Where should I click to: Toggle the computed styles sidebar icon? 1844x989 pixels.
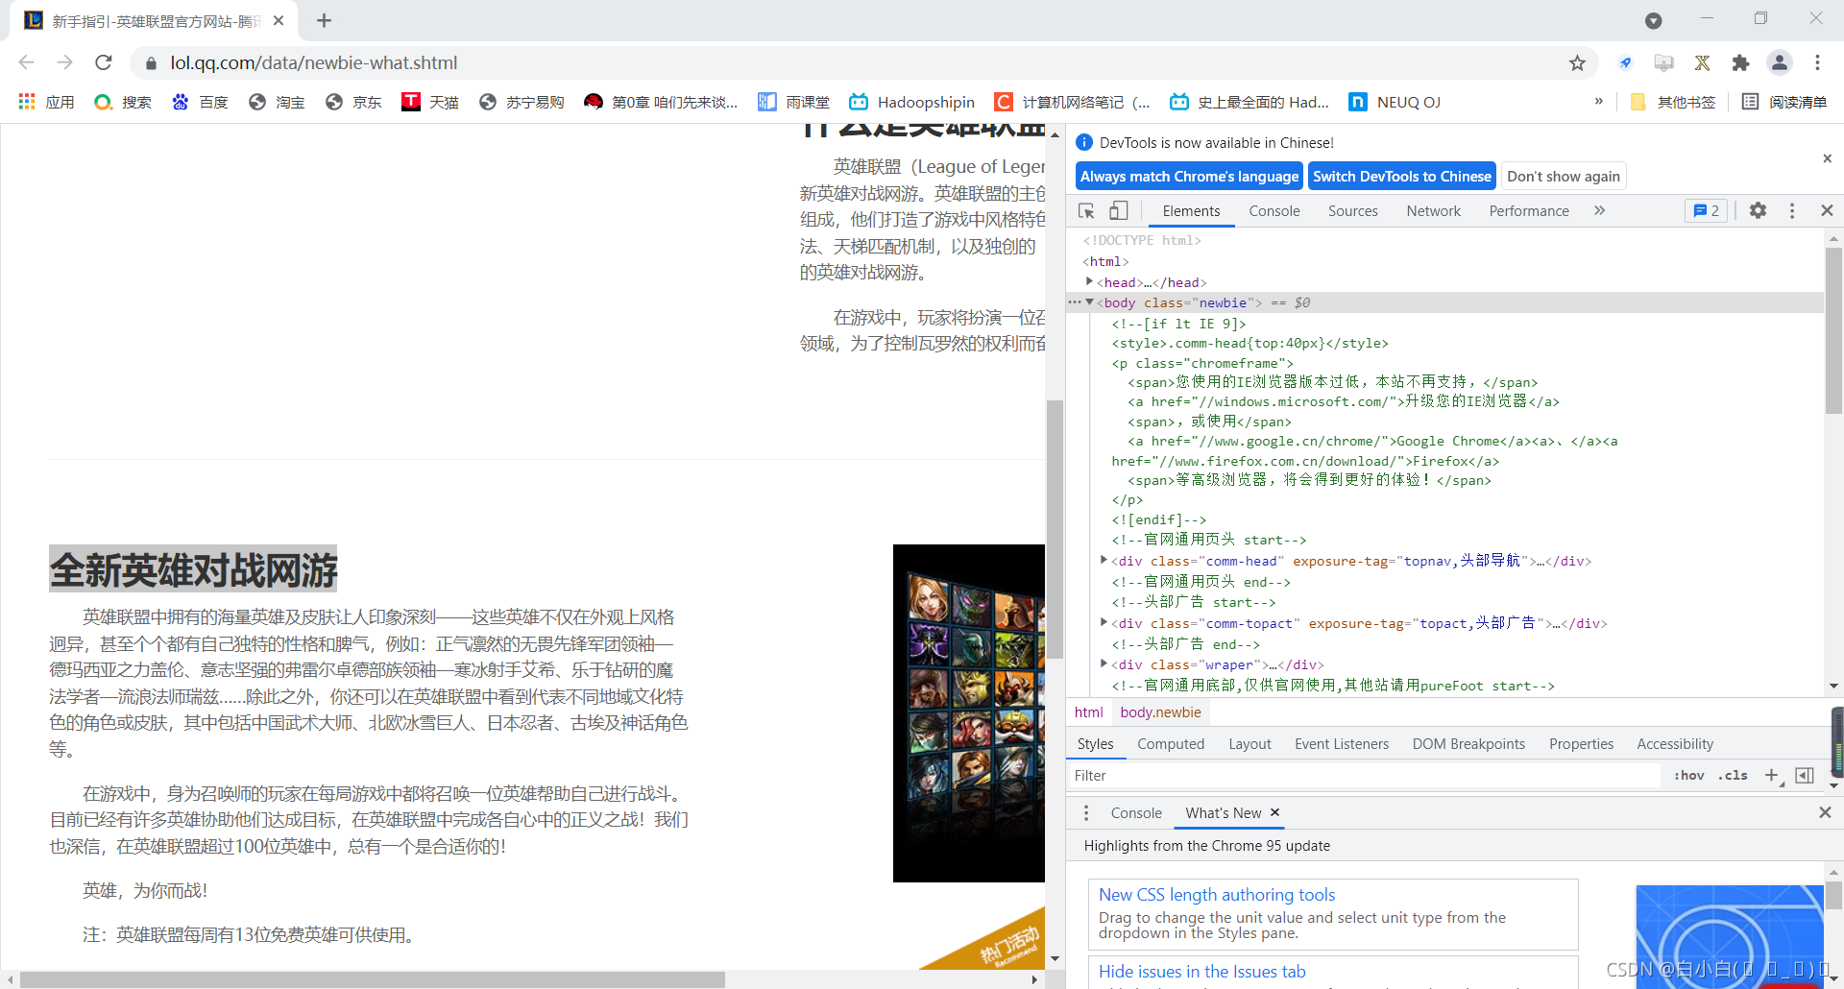[x=1805, y=776]
